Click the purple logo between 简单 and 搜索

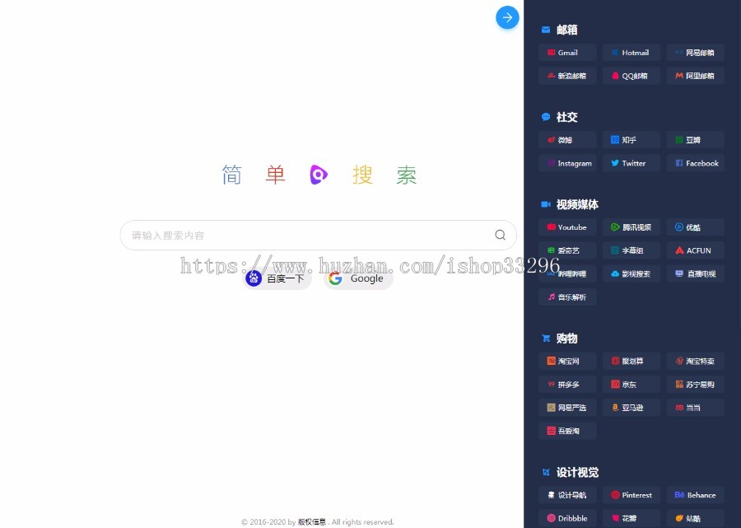[x=319, y=175]
